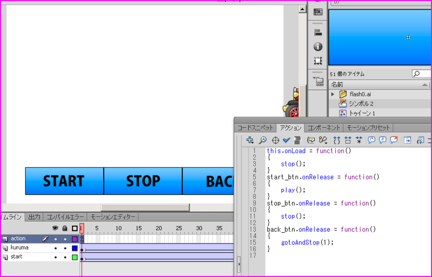Click the stage horizontal scrollbar thumb
The image size is (432, 277).
pos(145,207)
